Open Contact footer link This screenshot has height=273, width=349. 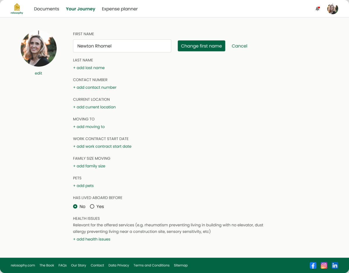coord(97,265)
